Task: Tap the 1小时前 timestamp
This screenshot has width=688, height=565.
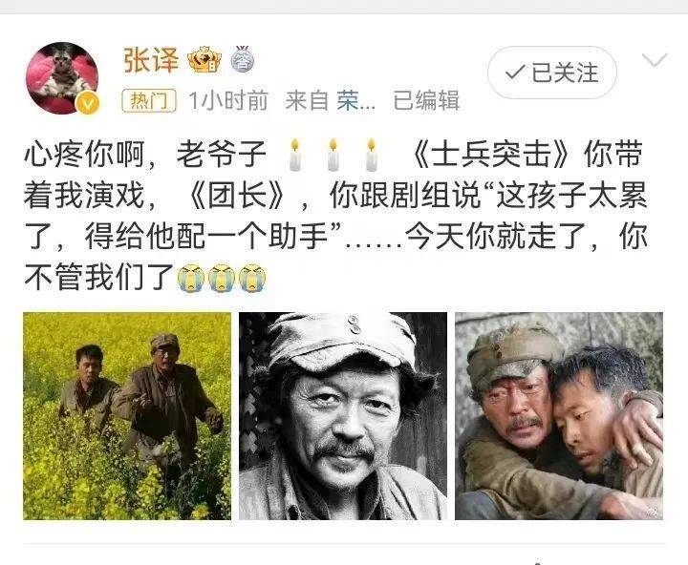Action: click(x=228, y=101)
